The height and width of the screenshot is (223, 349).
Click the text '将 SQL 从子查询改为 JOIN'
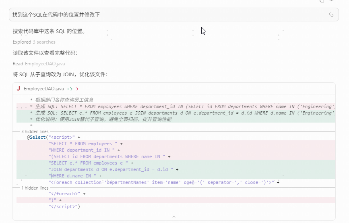click(43, 74)
